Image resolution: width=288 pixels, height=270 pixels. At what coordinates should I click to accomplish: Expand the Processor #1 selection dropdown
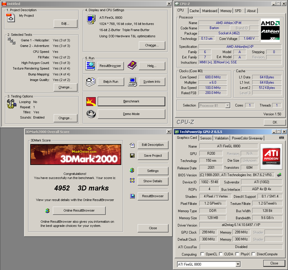[228, 105]
